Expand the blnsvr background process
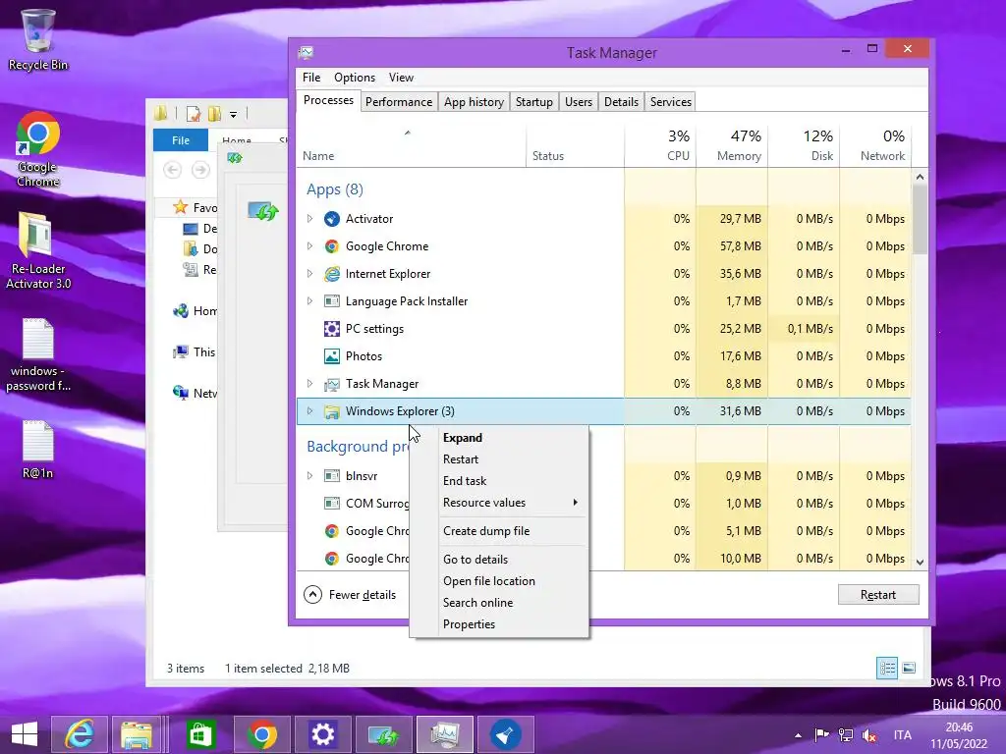 pos(309,476)
